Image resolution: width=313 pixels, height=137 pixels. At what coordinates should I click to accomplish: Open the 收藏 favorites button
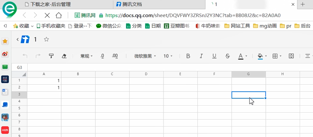click(21, 26)
